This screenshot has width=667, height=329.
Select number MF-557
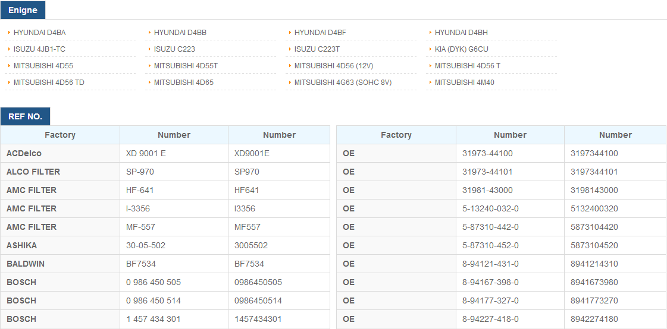click(140, 227)
